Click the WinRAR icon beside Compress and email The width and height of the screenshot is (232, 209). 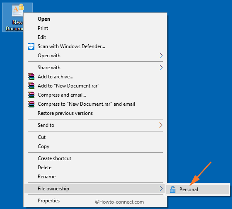(31, 95)
